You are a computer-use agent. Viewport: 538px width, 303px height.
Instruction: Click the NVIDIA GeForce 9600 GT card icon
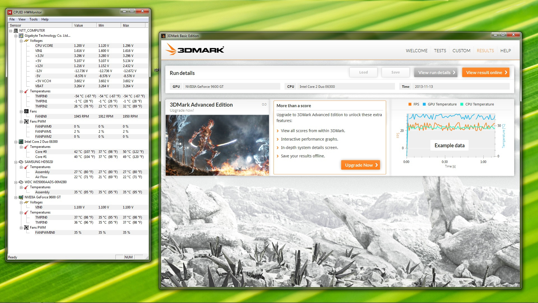point(21,197)
